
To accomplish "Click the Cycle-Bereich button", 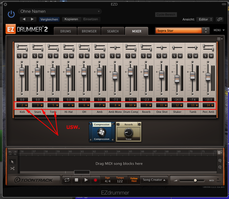I will [166, 14].
